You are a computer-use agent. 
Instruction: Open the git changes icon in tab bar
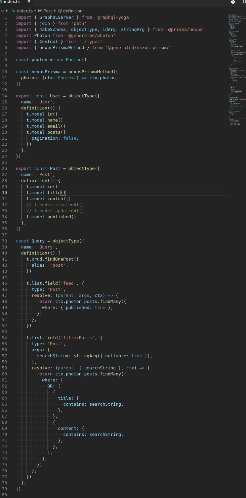233,2
